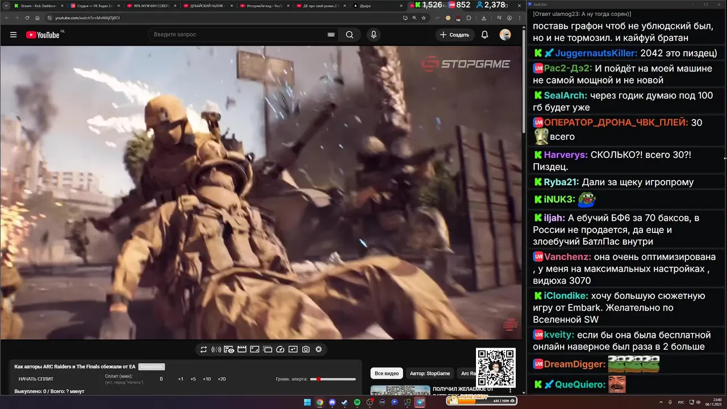This screenshot has height=409, width=727.
Task: Switch to the Студия — VK Видео tab
Action: point(94,5)
